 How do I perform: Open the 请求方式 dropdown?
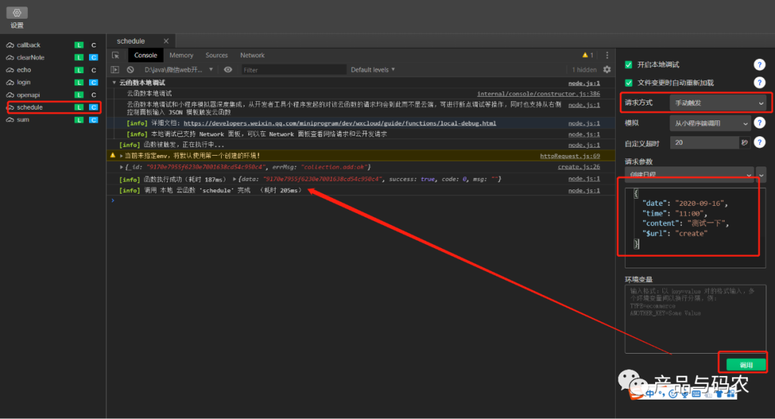[x=718, y=103]
